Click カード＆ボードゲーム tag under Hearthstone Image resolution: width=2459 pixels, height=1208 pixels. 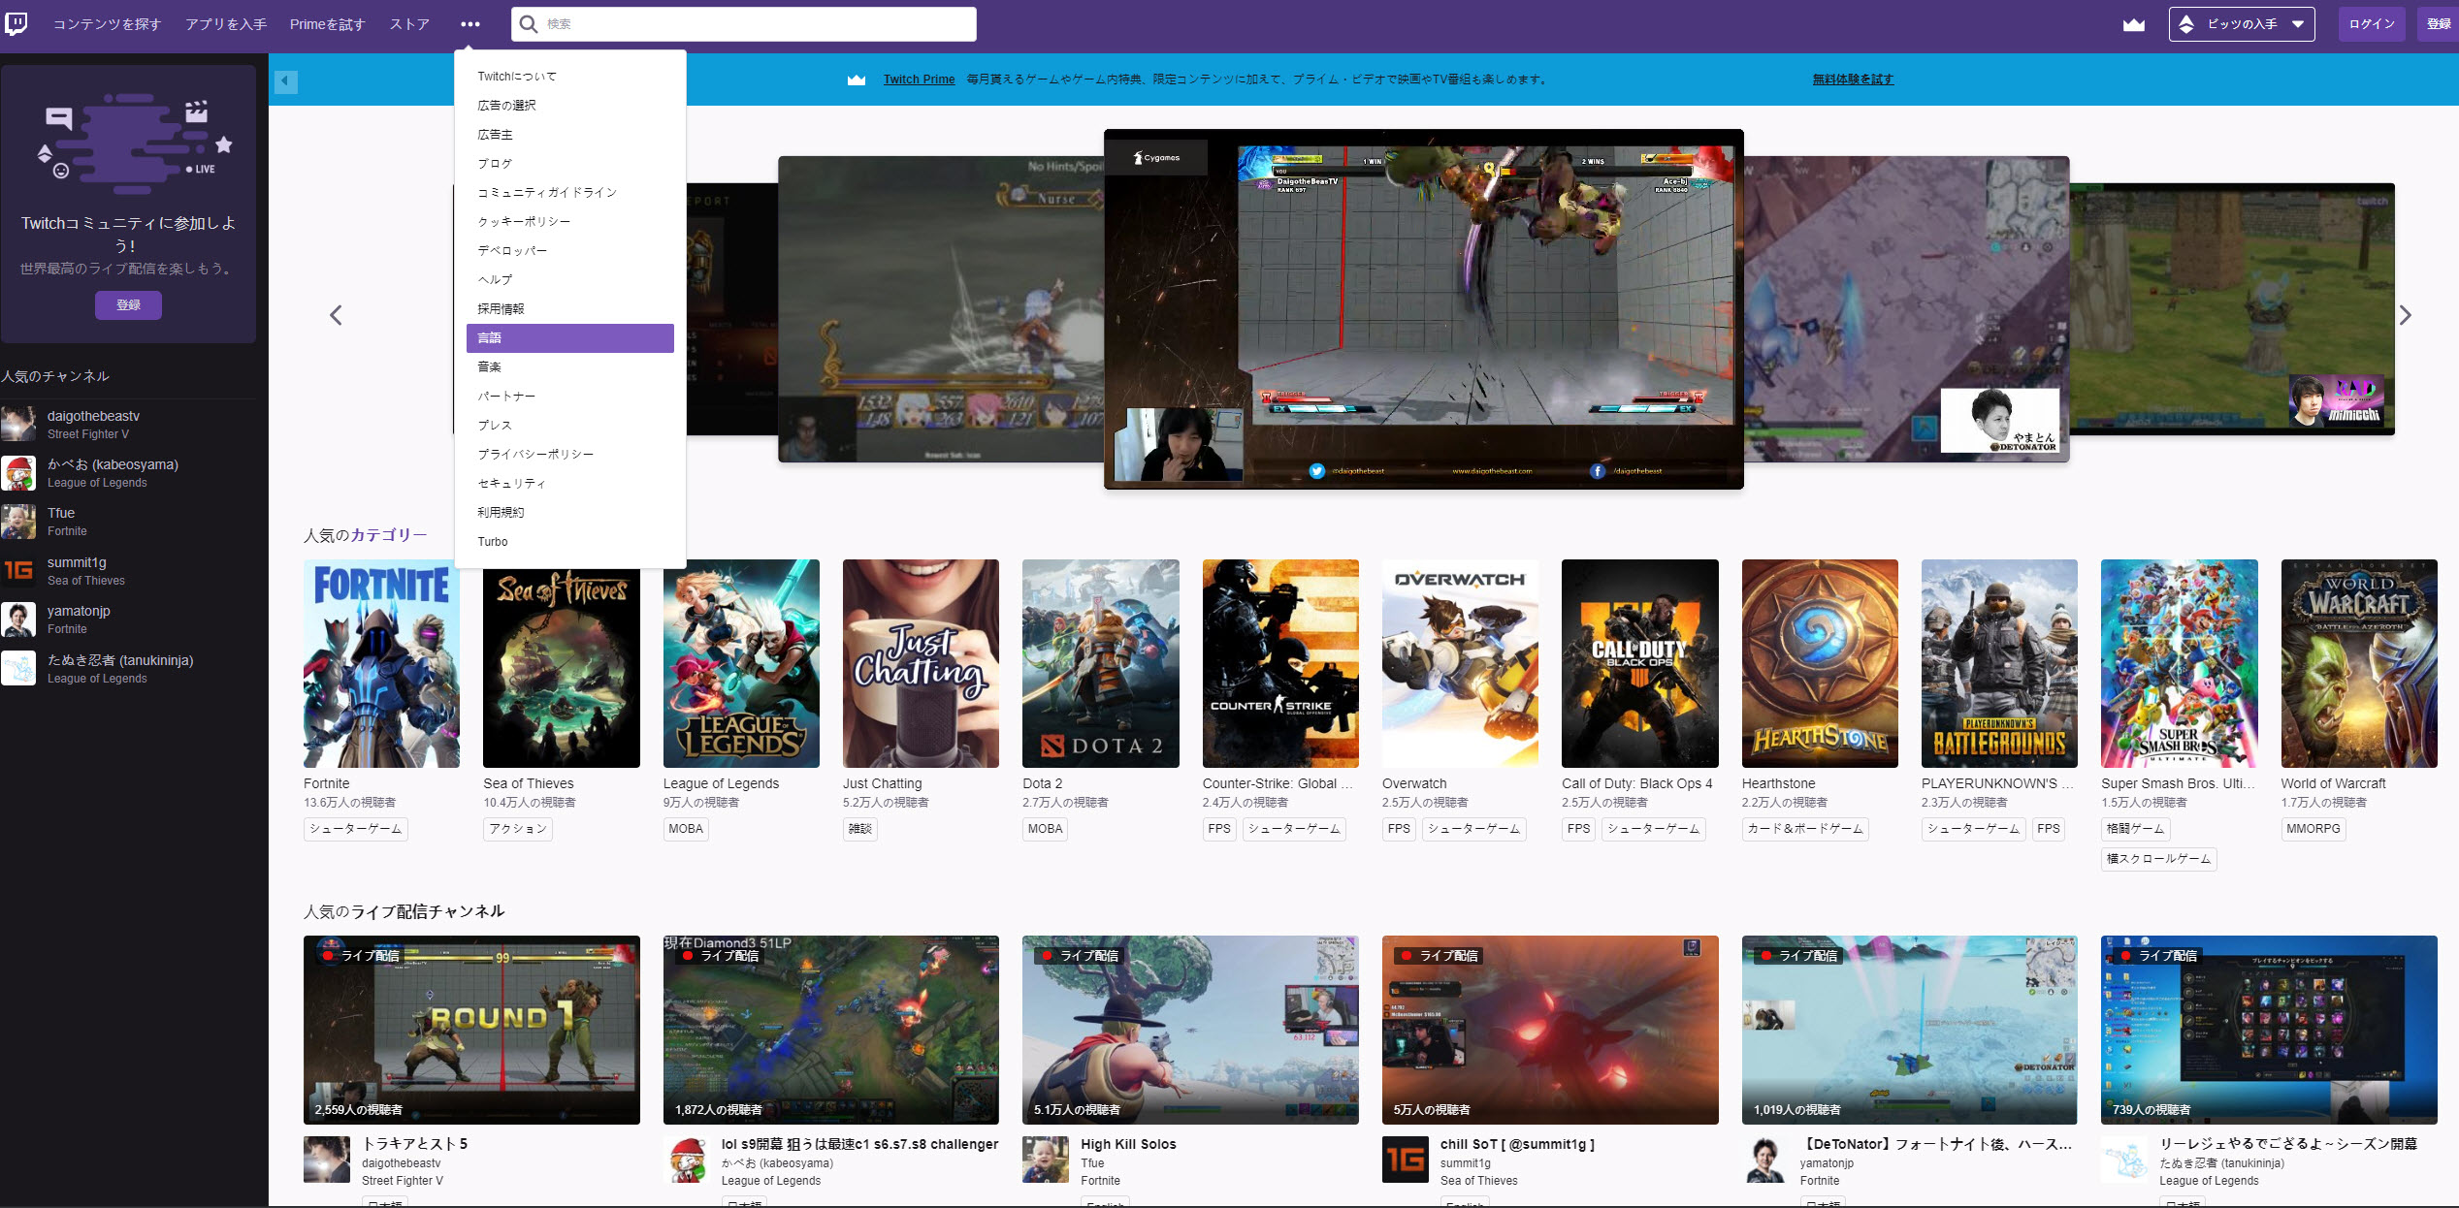pyautogui.click(x=1805, y=829)
